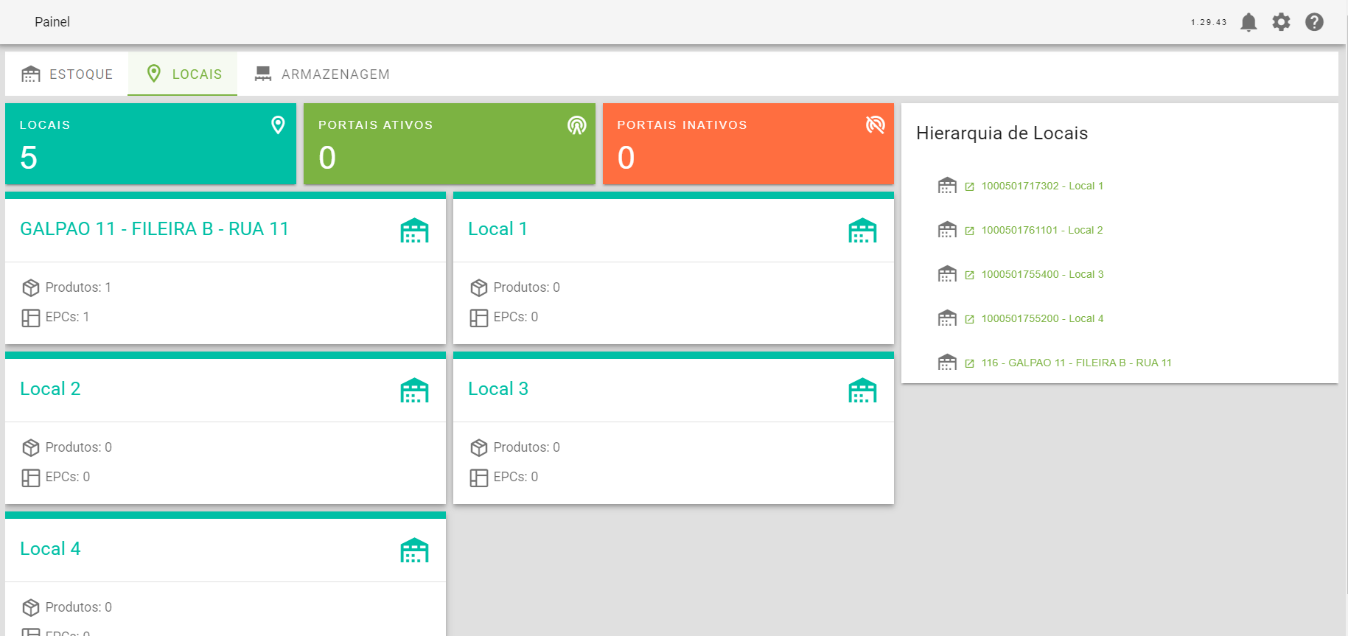Screen dimensions: 1348x636
Task: Click EPCs: 0 in Local 3 card
Action: pyautogui.click(x=516, y=477)
